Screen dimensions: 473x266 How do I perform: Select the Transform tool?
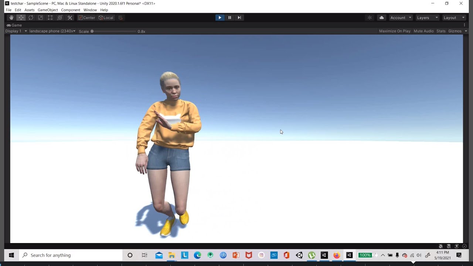click(59, 18)
